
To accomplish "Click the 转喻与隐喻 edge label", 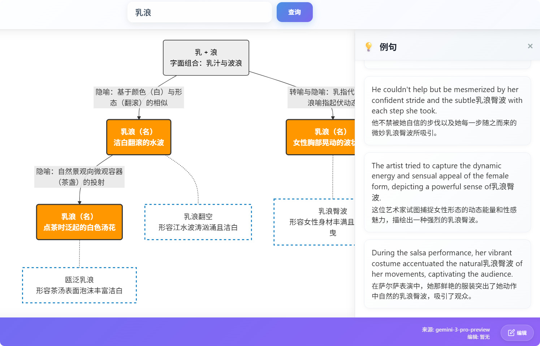I will tap(321, 98).
